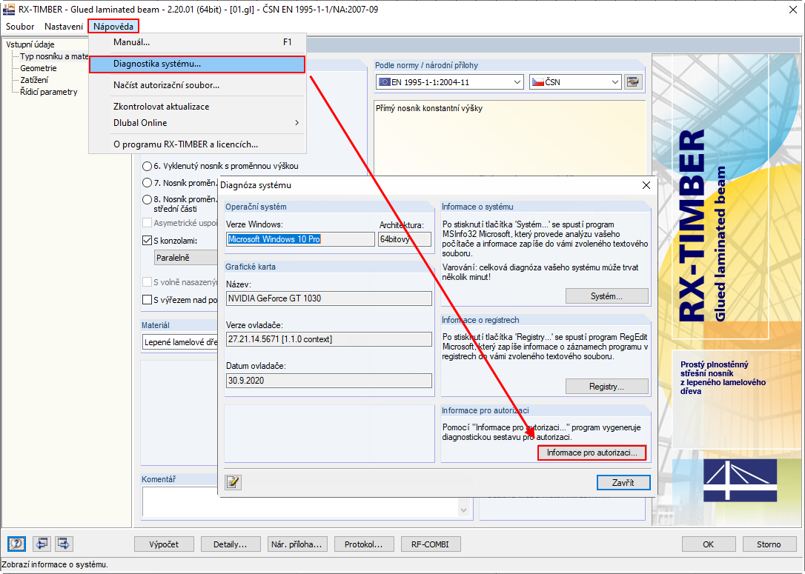This screenshot has width=805, height=574.
Task: Click the Nápověda menu
Action: point(113,26)
